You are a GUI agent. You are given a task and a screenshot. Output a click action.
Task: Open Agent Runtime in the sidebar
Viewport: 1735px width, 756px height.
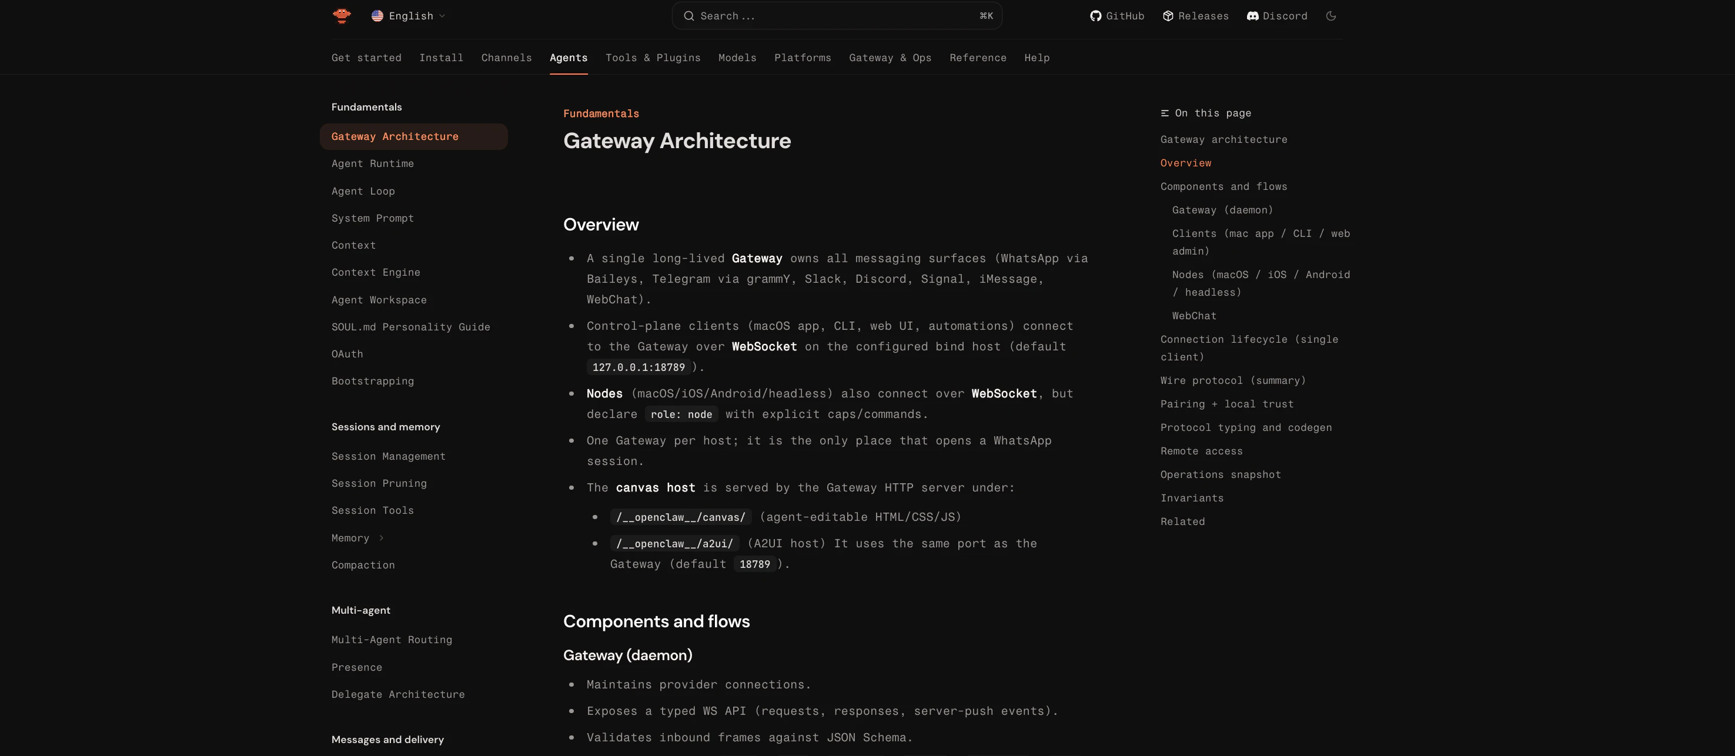tap(373, 163)
